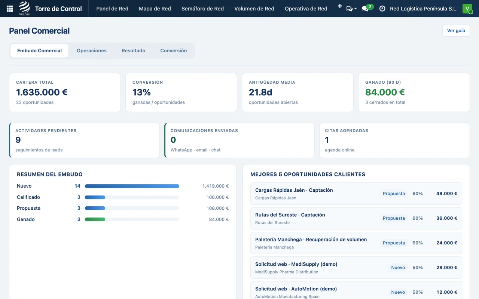479x299 pixels.
Task: Open the Torre de Control app title
Action: click(58, 9)
